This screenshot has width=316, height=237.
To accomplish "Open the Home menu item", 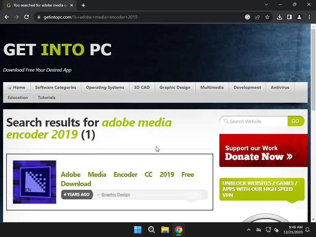I will pos(17,87).
